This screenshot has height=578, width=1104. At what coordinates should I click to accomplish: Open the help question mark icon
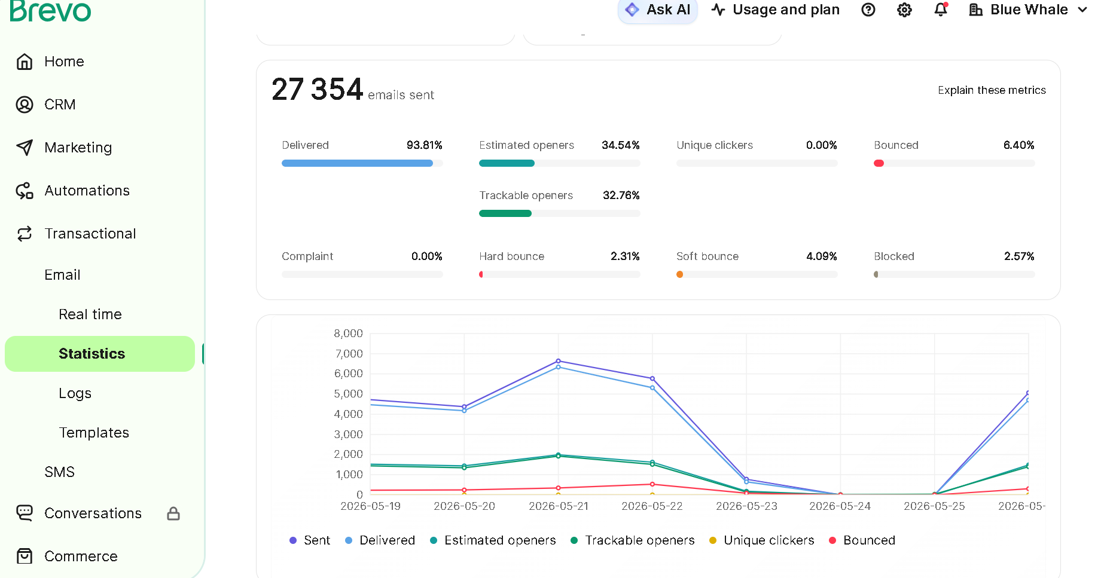click(x=868, y=10)
